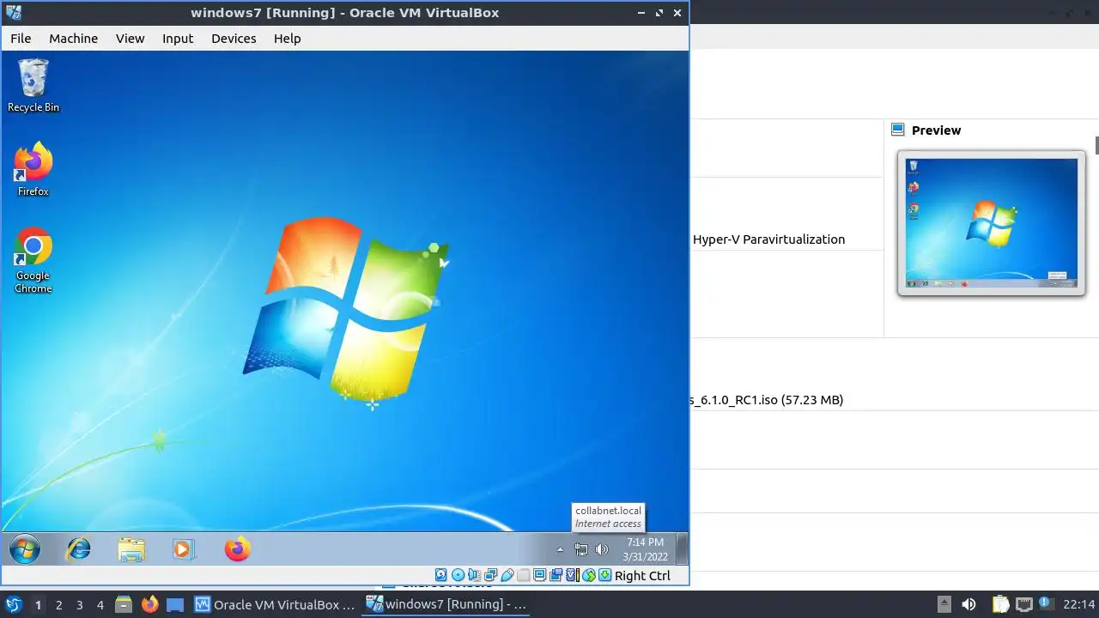This screenshot has height=618, width=1099.
Task: Open the Windows 7 Start orb
Action: [25, 548]
